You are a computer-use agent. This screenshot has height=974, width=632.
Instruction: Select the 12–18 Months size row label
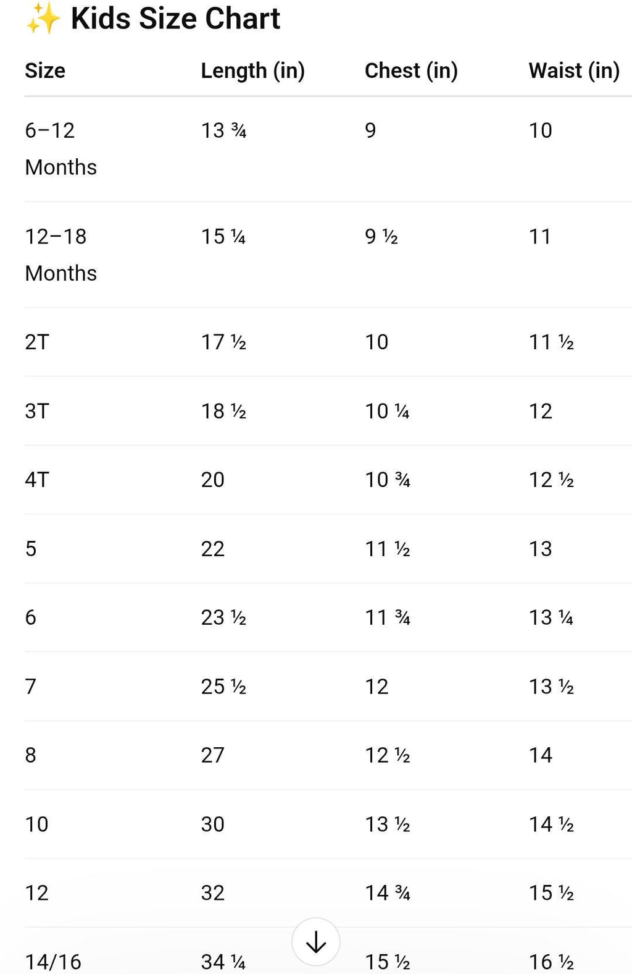61,255
